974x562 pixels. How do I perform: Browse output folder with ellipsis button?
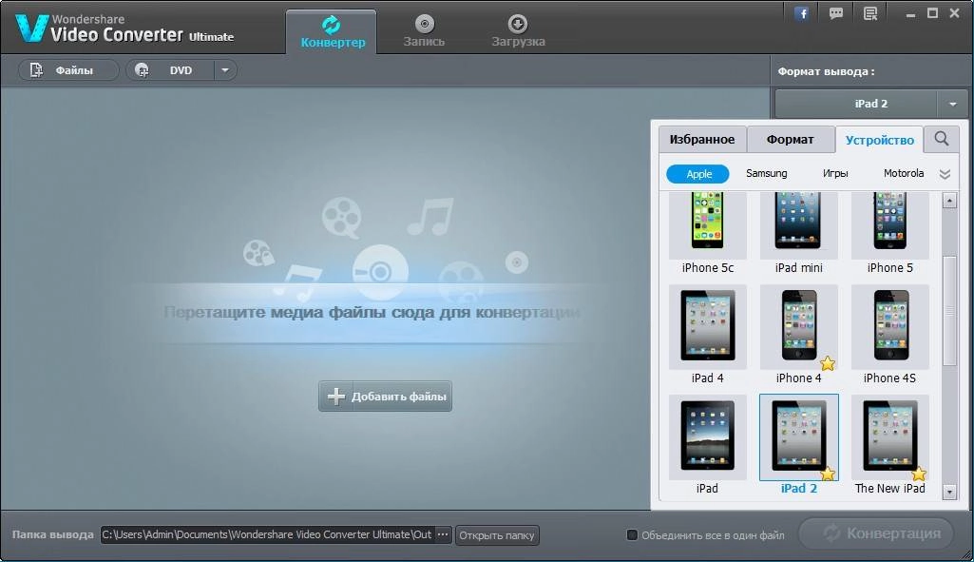tap(442, 534)
